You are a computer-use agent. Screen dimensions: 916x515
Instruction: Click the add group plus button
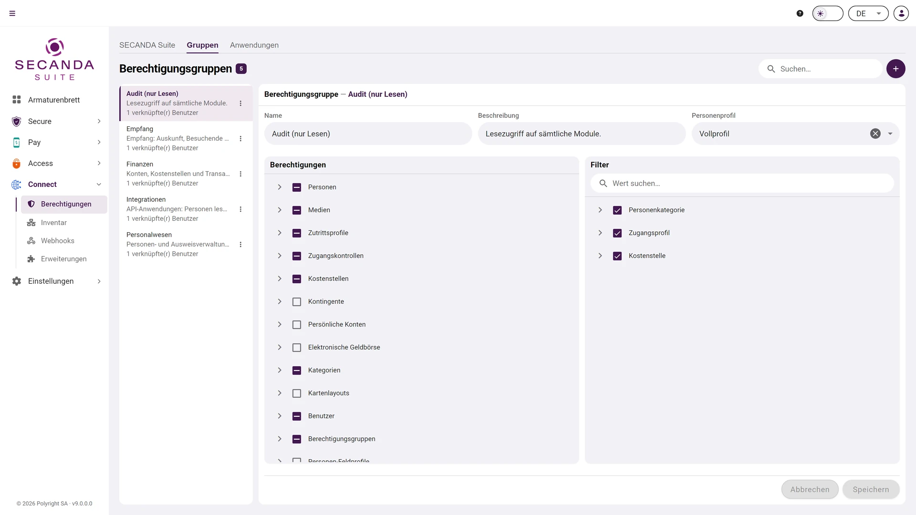[x=896, y=69]
